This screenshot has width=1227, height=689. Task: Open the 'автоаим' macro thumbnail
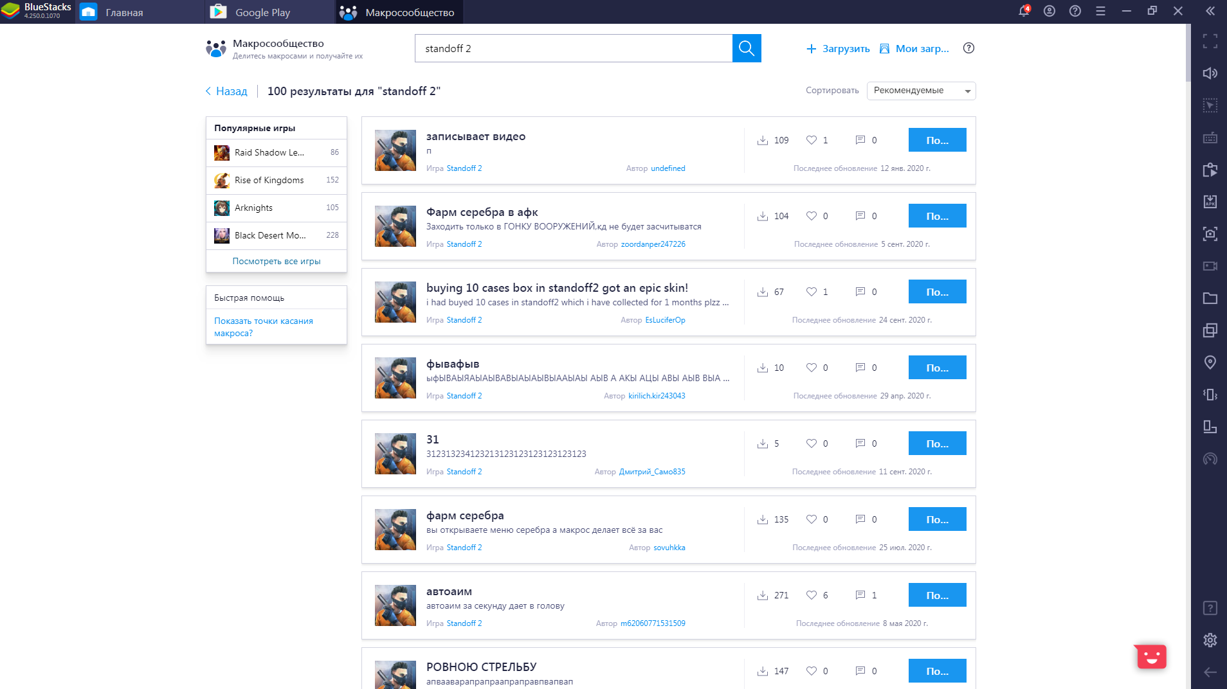point(395,605)
